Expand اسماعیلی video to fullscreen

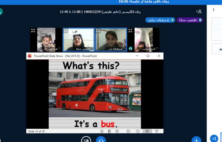point(130,30)
